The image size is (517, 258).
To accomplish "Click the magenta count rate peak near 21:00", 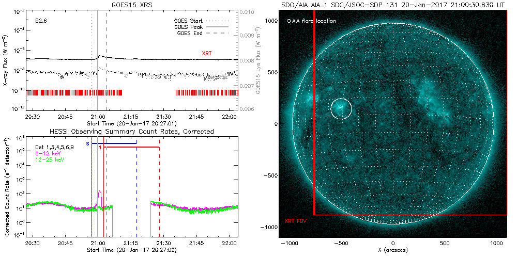I will pos(99,193).
